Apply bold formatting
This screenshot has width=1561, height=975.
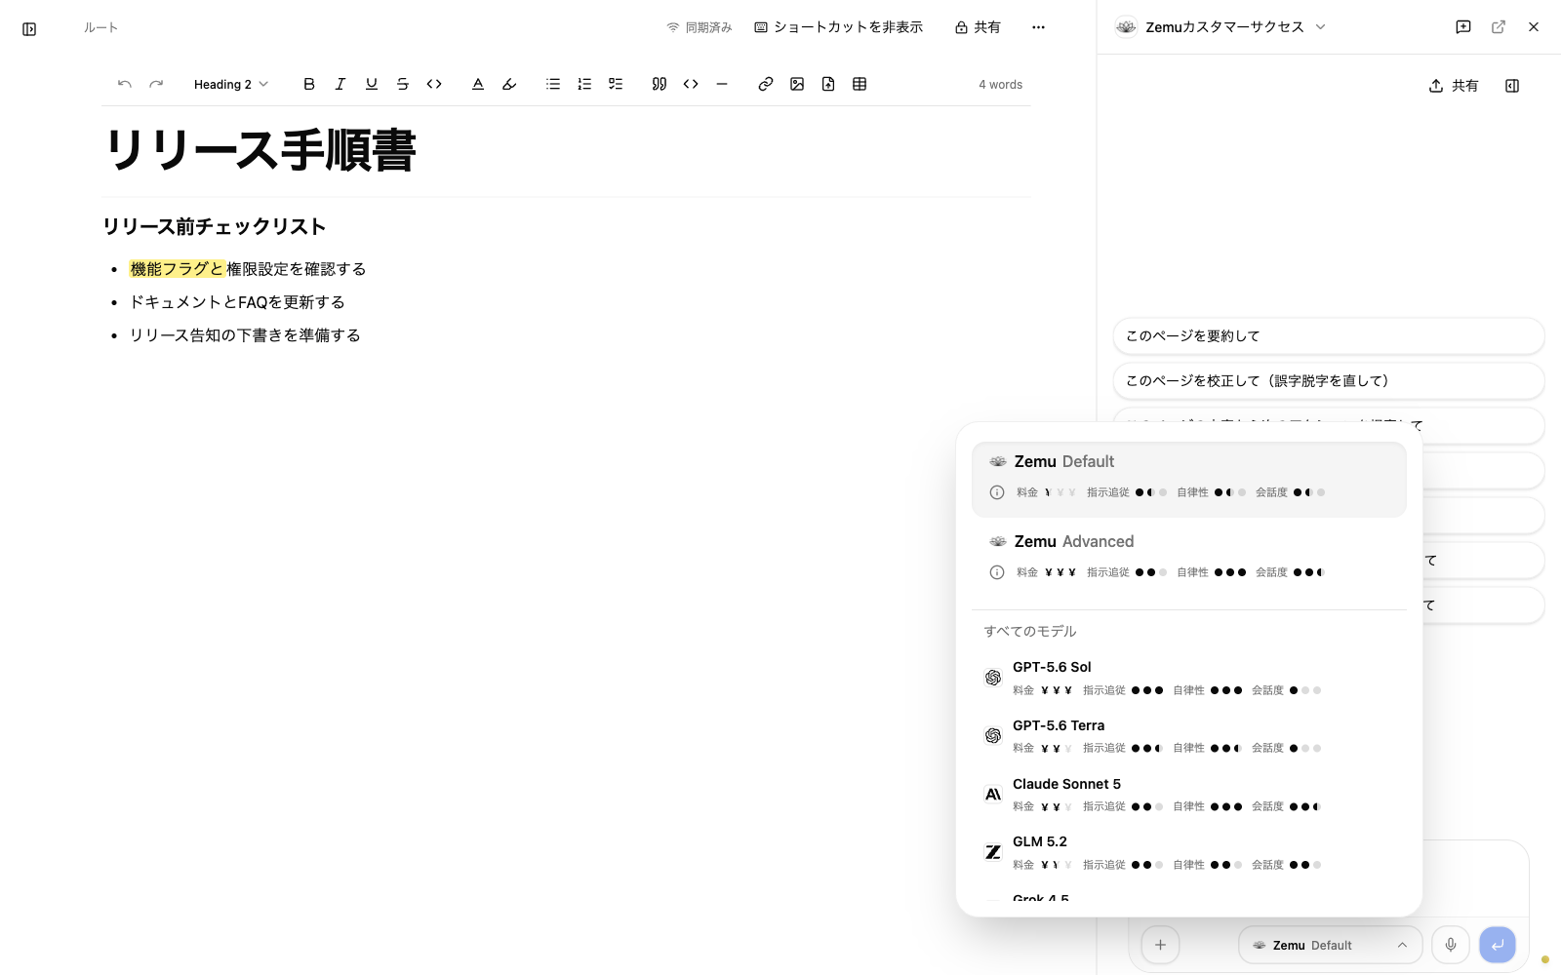click(x=309, y=84)
